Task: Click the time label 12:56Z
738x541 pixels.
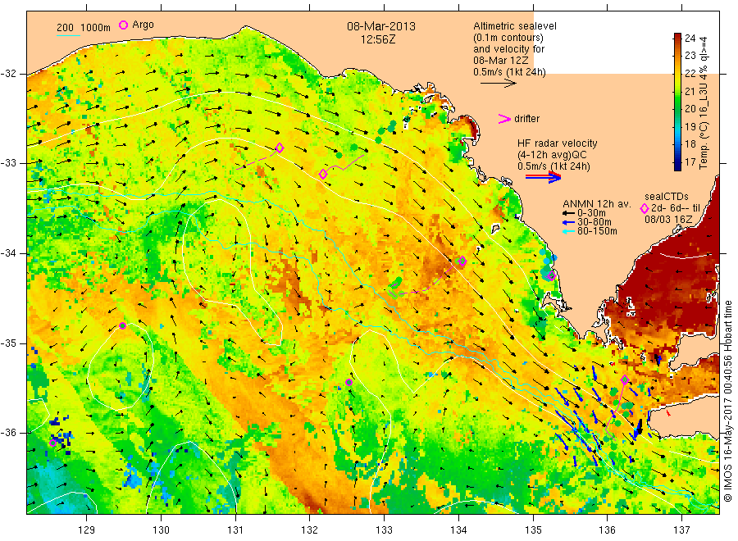Action: point(378,40)
